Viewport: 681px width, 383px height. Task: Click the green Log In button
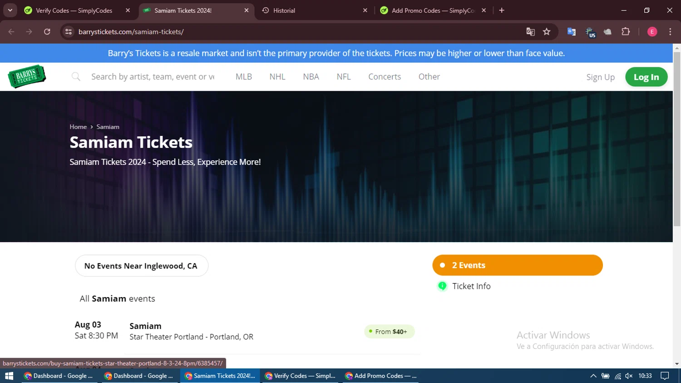[646, 77]
